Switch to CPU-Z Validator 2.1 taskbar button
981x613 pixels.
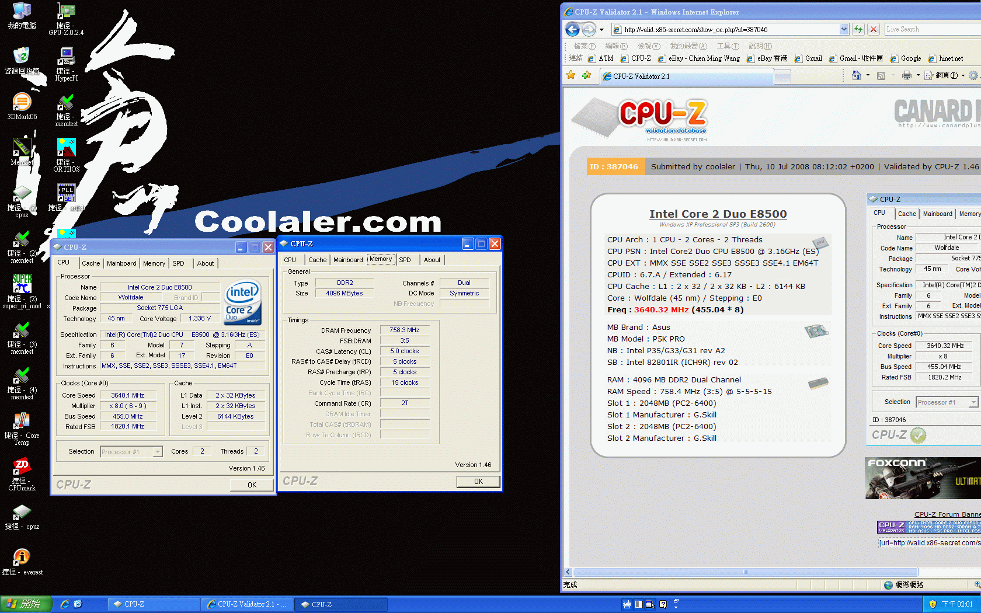[x=246, y=604]
